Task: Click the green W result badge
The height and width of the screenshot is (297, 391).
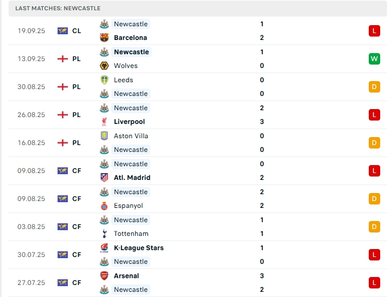Action: [x=374, y=59]
